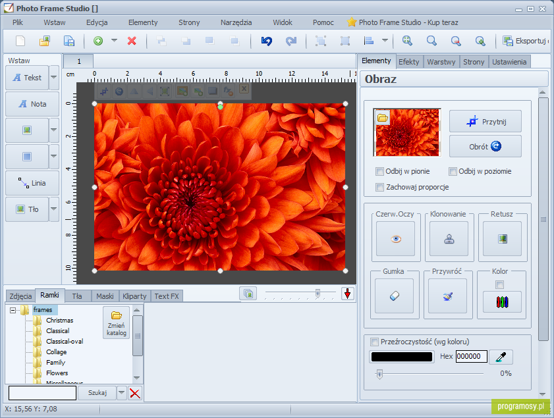Click the align elements toolbar icon
This screenshot has width=554, height=418.
(x=369, y=41)
